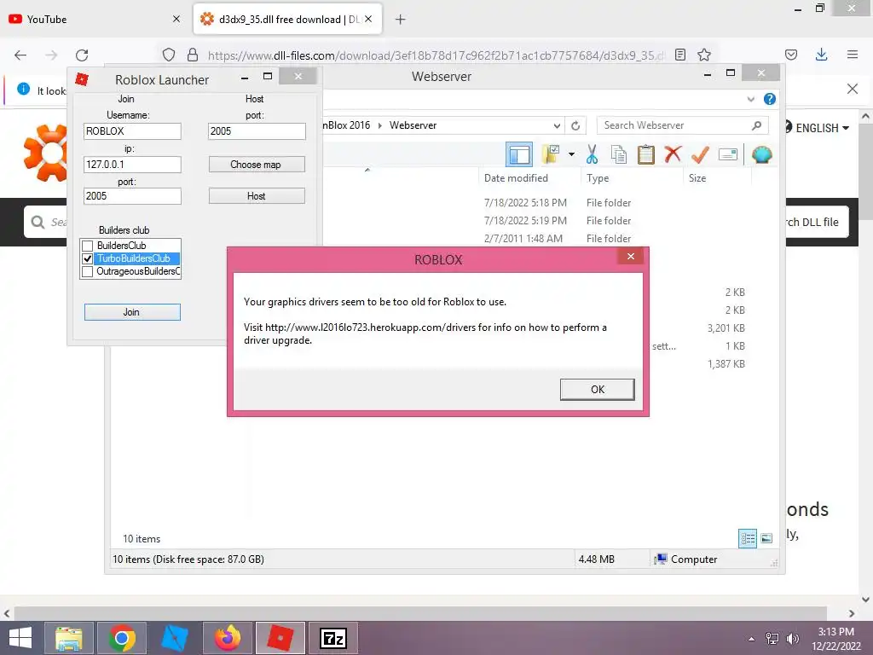Click the search magnifier in Webserver search box

(x=757, y=125)
